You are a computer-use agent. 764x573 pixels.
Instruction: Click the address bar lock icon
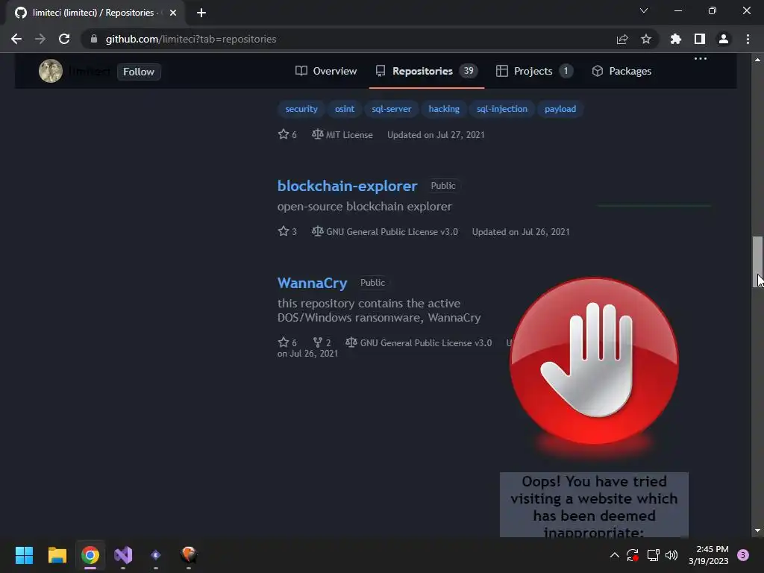(x=94, y=39)
